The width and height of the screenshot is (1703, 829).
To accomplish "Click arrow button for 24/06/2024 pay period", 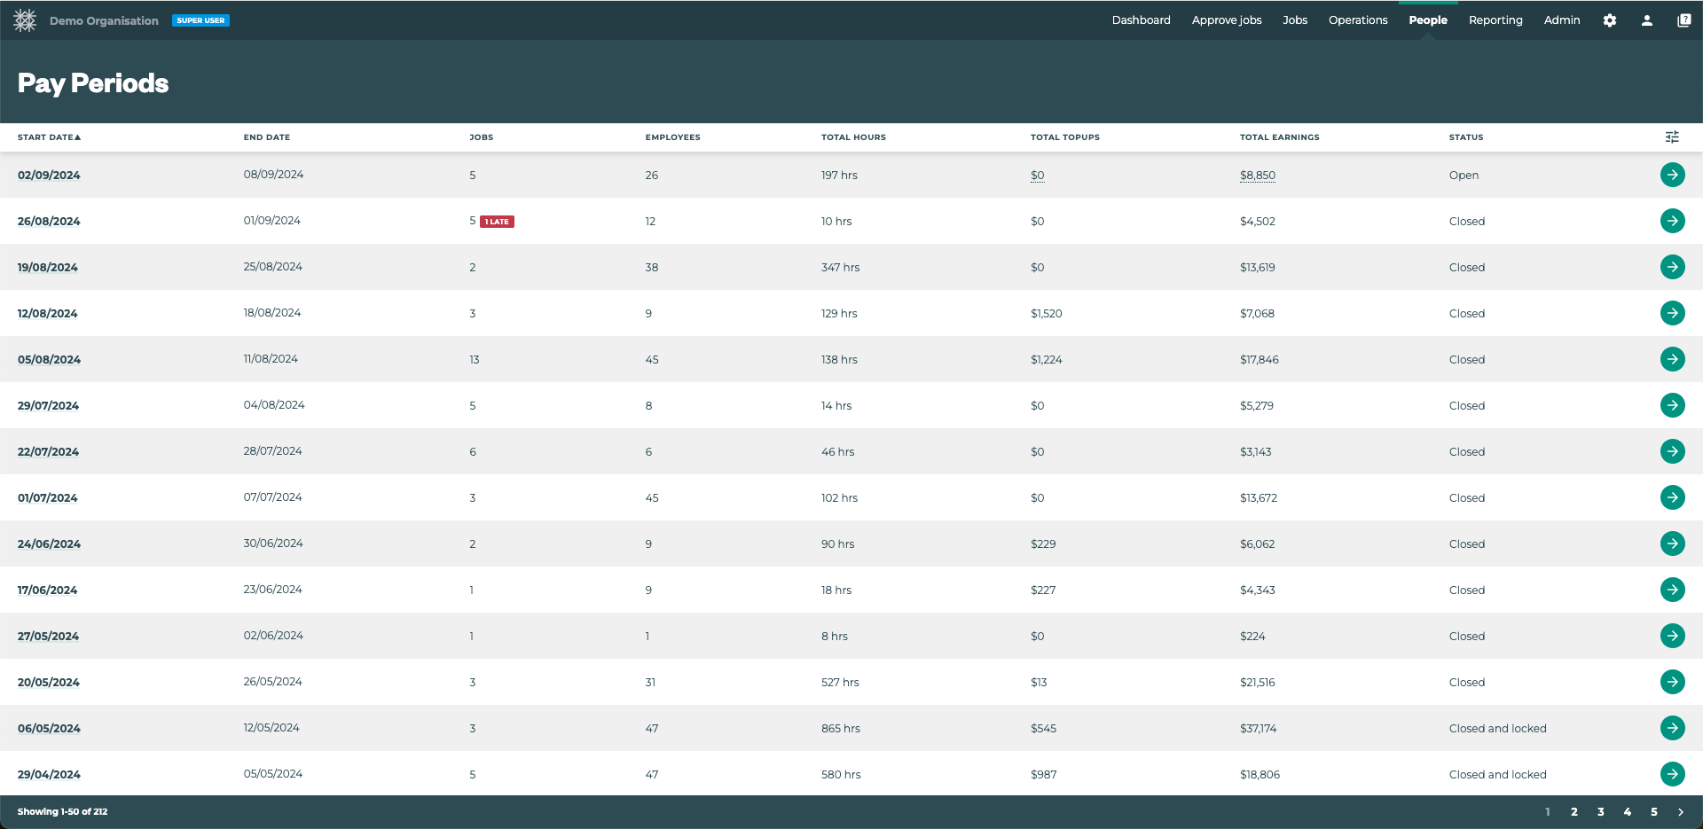I will click(x=1672, y=544).
